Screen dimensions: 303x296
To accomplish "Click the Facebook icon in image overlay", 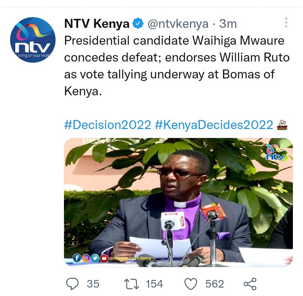I will coord(77,258).
